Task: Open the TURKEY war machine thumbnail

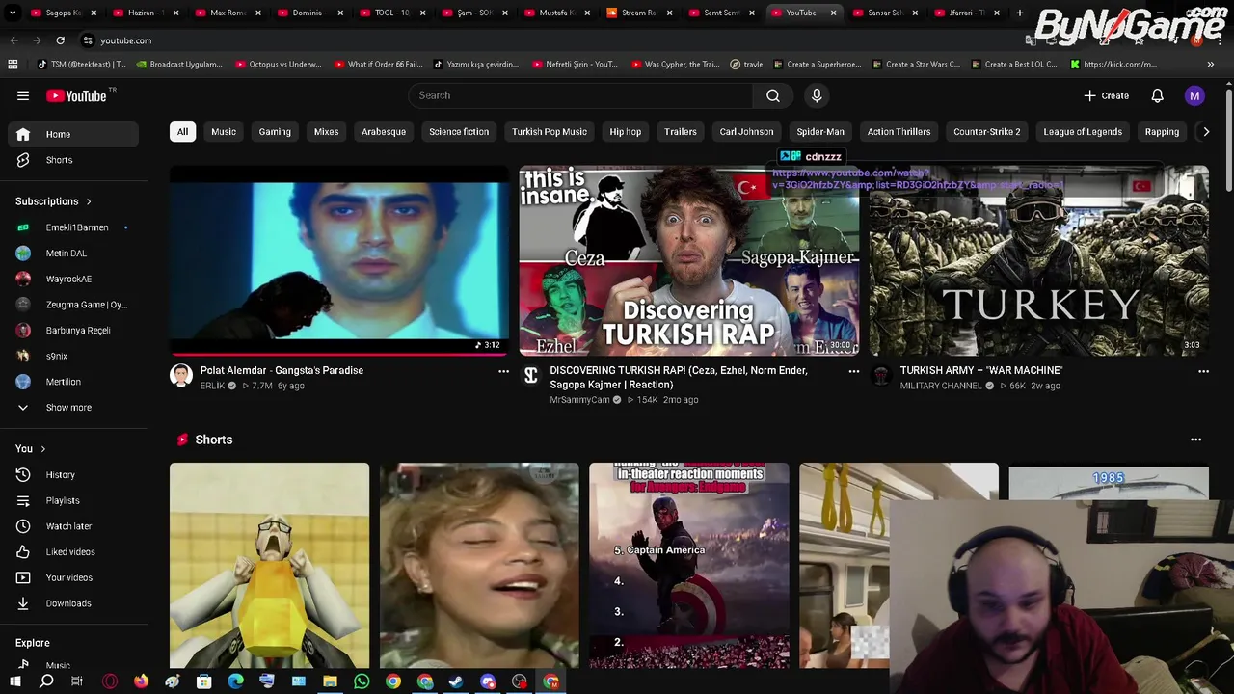Action: click(1039, 260)
